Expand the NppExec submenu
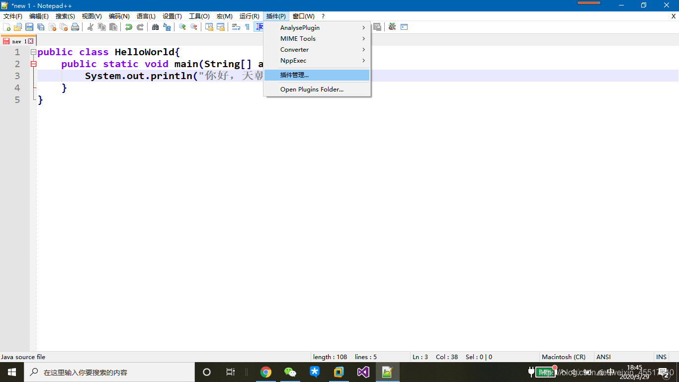The width and height of the screenshot is (679, 382). [317, 61]
